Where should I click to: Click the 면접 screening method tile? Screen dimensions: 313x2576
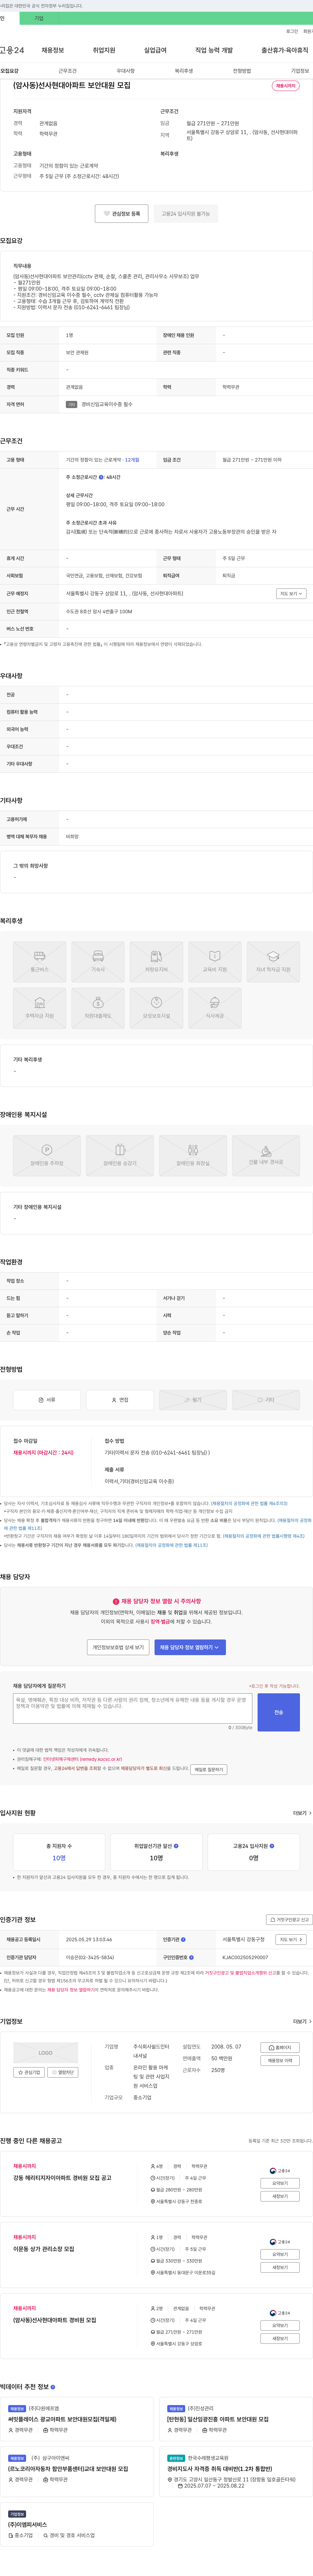click(x=120, y=1400)
